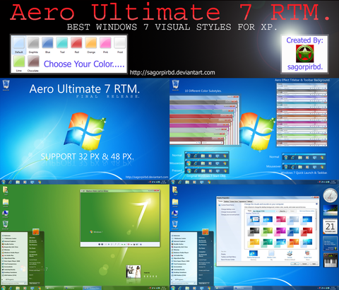Select the Graphite color swatch

[33, 43]
